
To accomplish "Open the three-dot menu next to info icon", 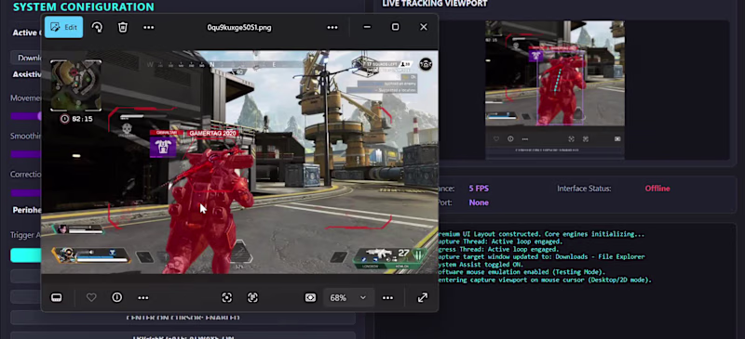I will pos(143,298).
